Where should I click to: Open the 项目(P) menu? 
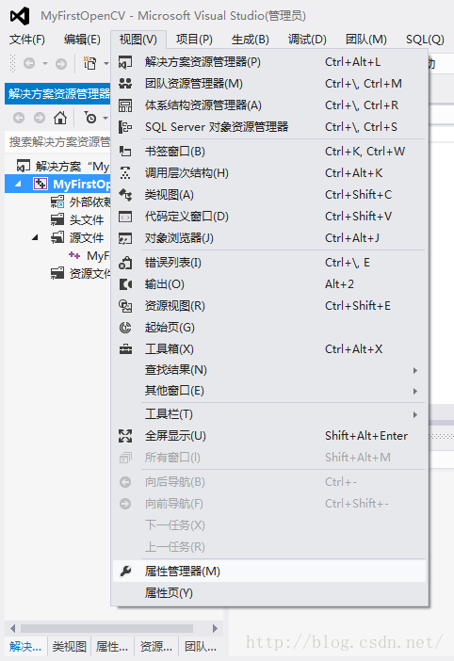click(x=194, y=40)
